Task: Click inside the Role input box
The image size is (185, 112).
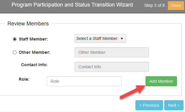Action: 84,81
